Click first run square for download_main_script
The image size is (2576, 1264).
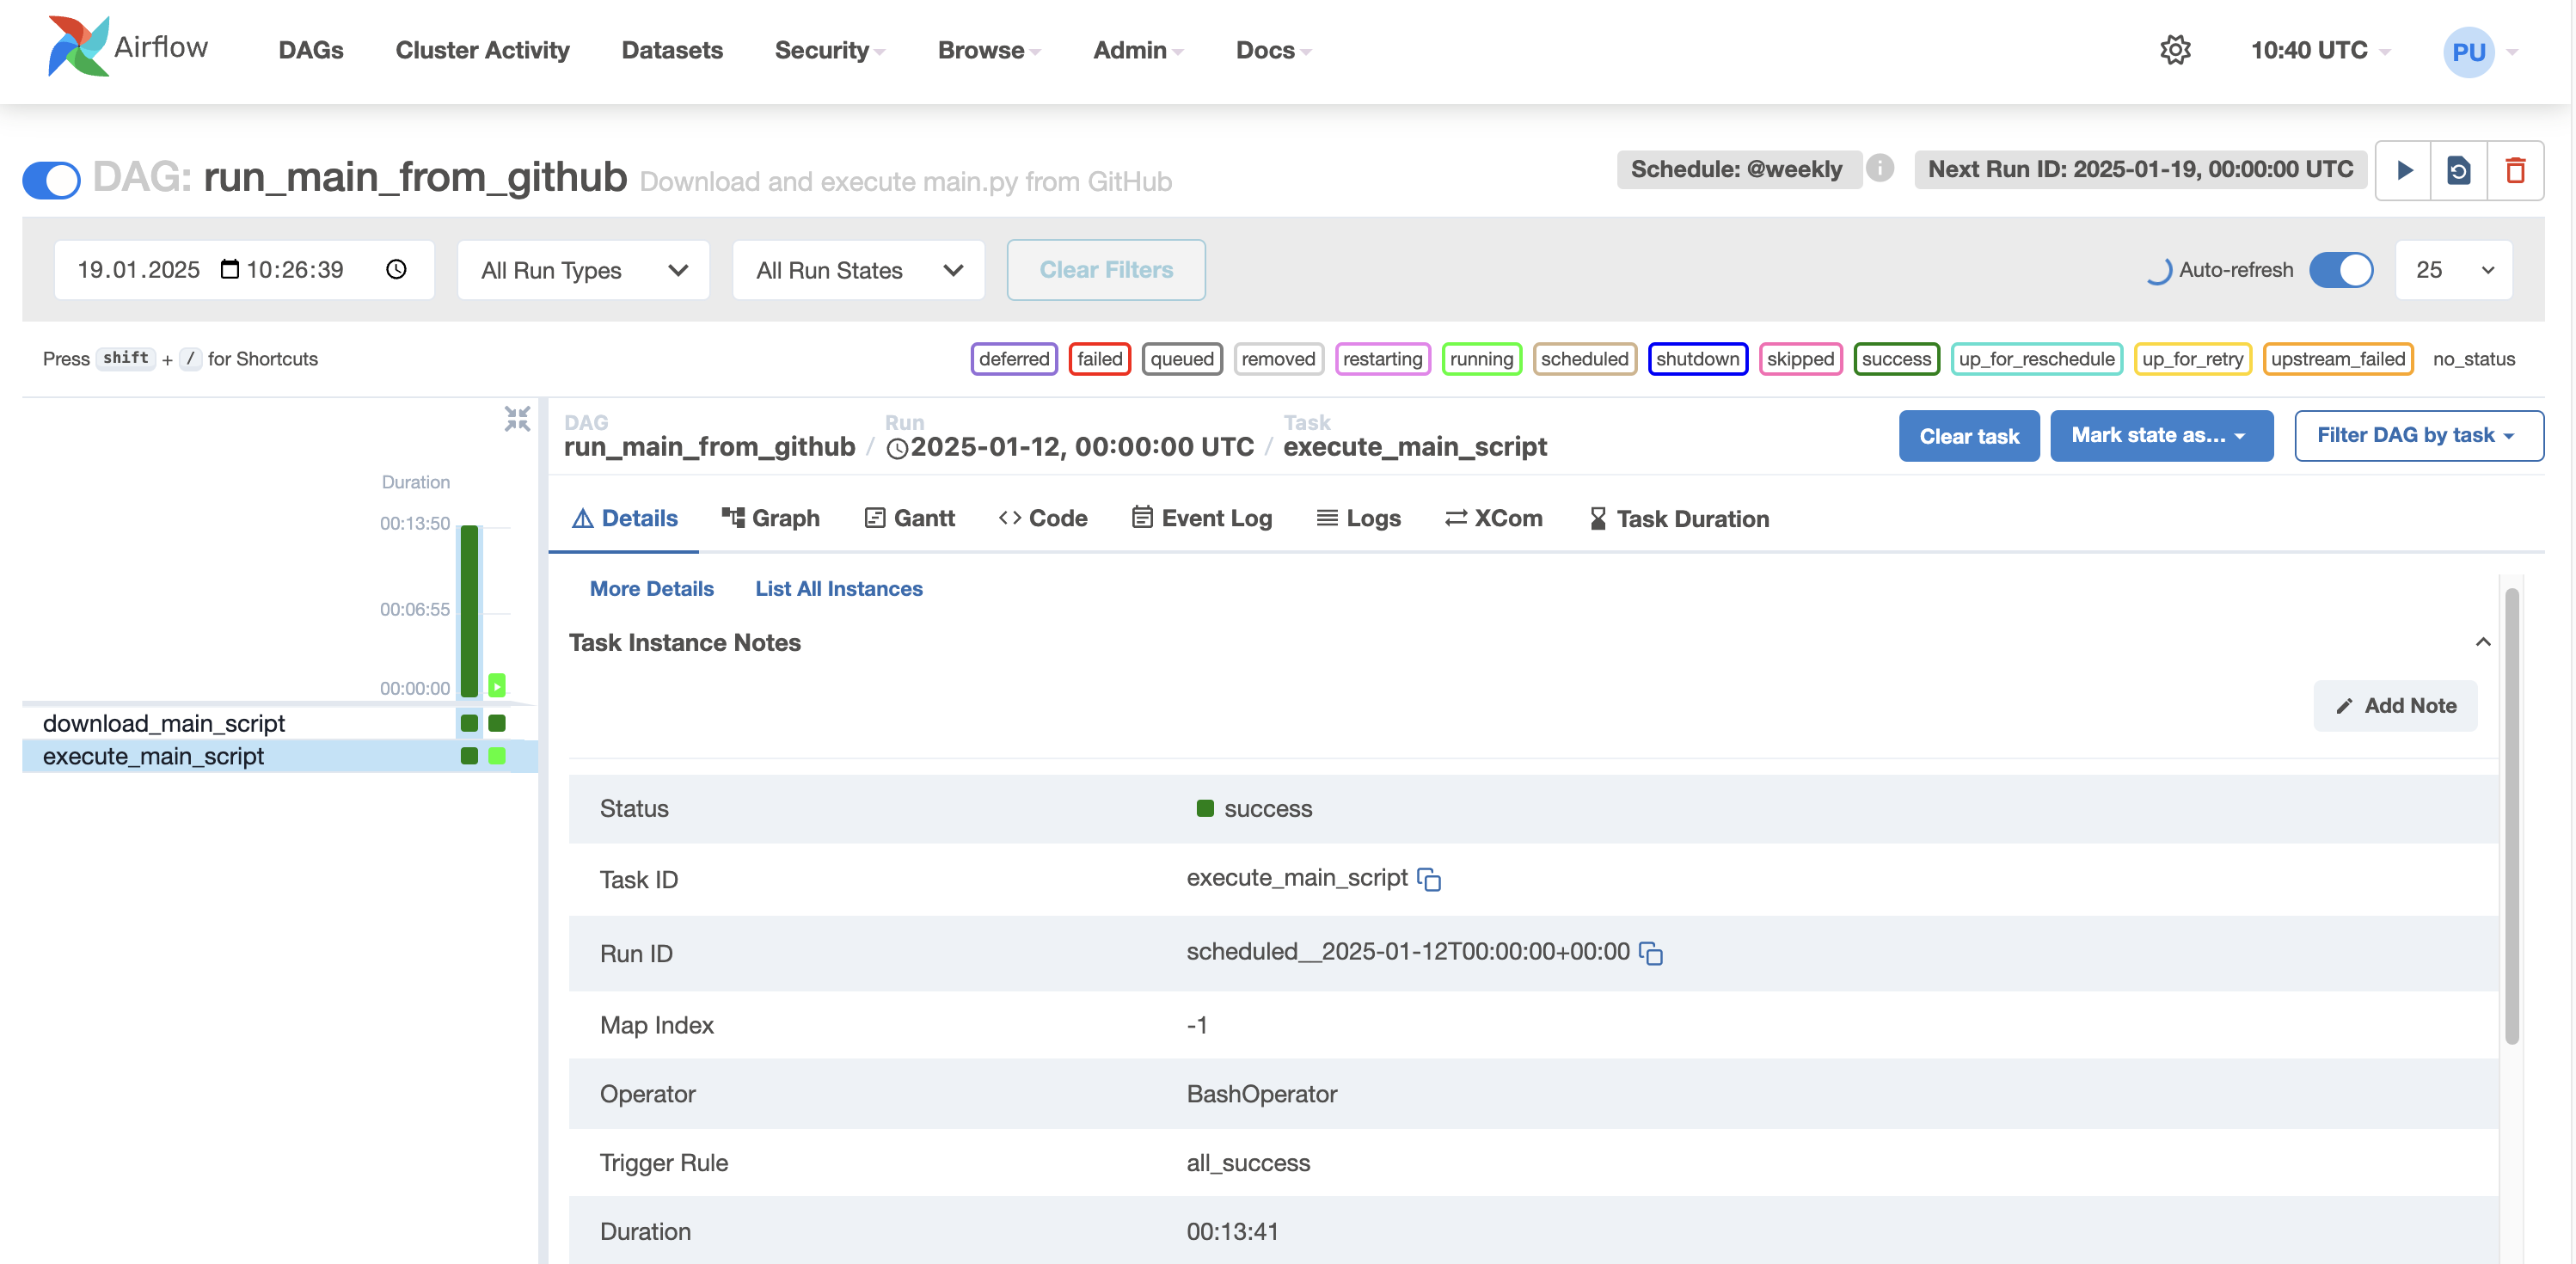point(469,723)
